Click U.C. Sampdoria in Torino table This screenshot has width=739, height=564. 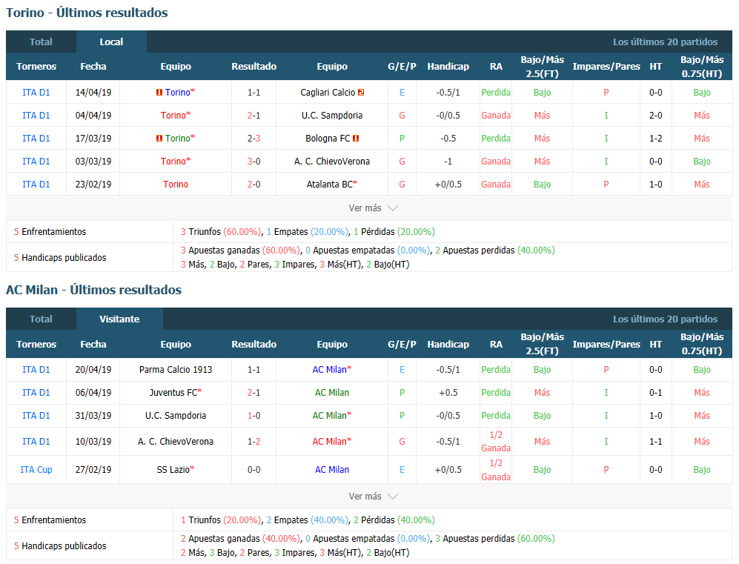pos(332,116)
